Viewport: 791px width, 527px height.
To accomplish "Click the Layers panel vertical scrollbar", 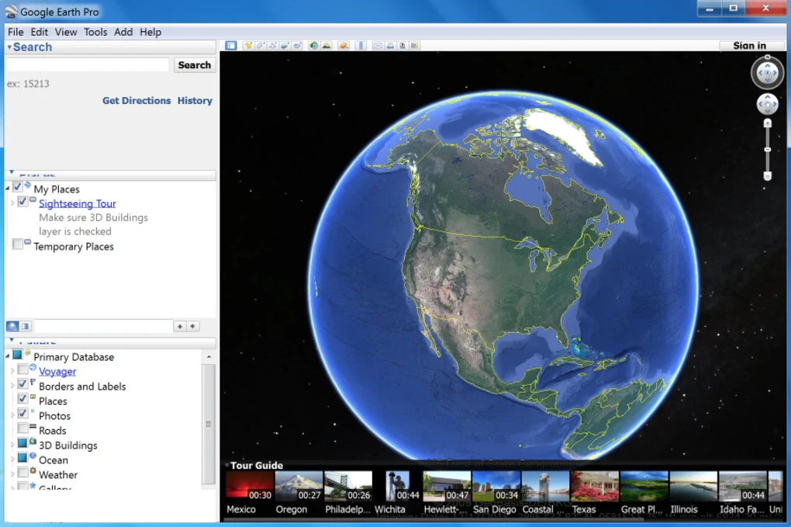I will coord(208,424).
